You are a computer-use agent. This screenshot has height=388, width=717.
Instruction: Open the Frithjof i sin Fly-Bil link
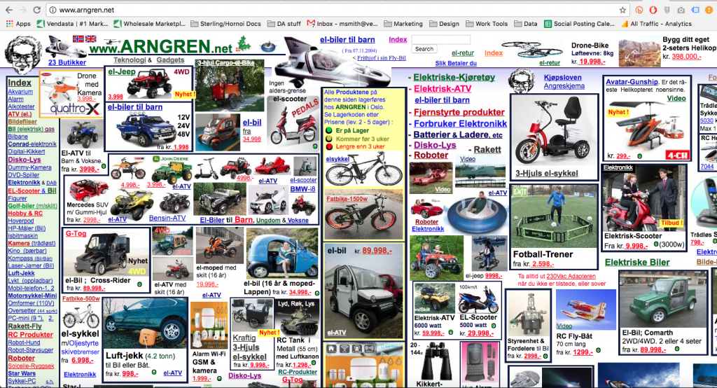pyautogui.click(x=382, y=58)
